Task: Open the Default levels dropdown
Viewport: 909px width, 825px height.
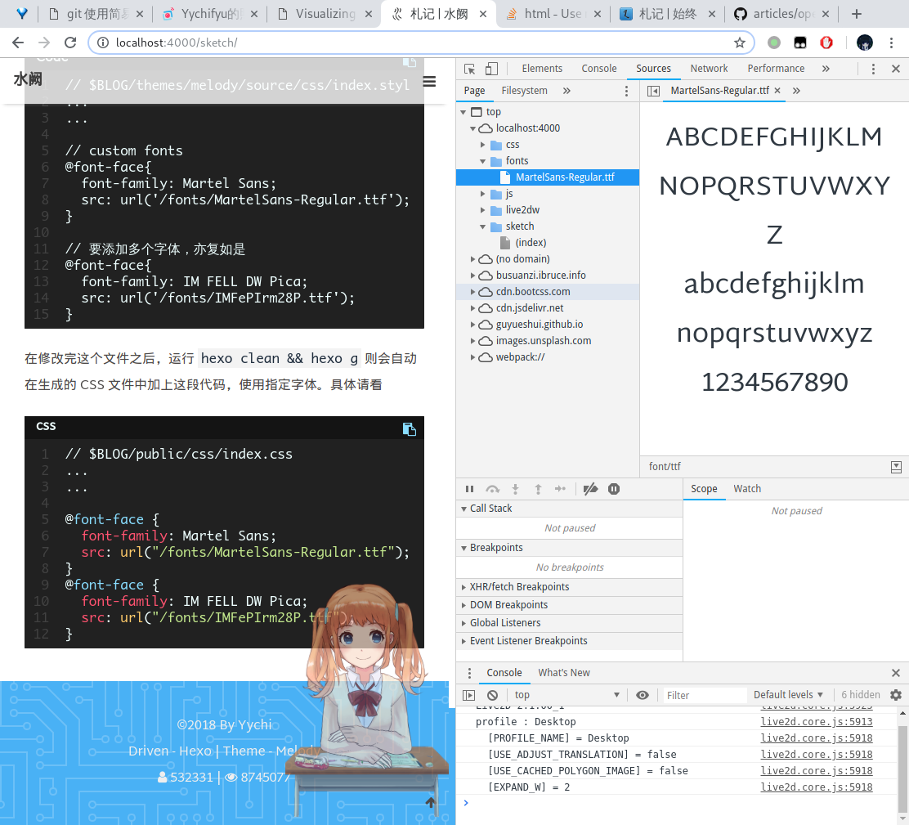Action: click(786, 694)
